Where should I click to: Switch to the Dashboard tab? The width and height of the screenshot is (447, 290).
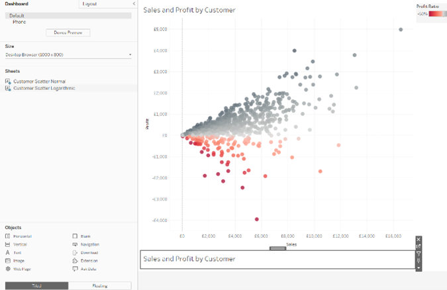[18, 4]
